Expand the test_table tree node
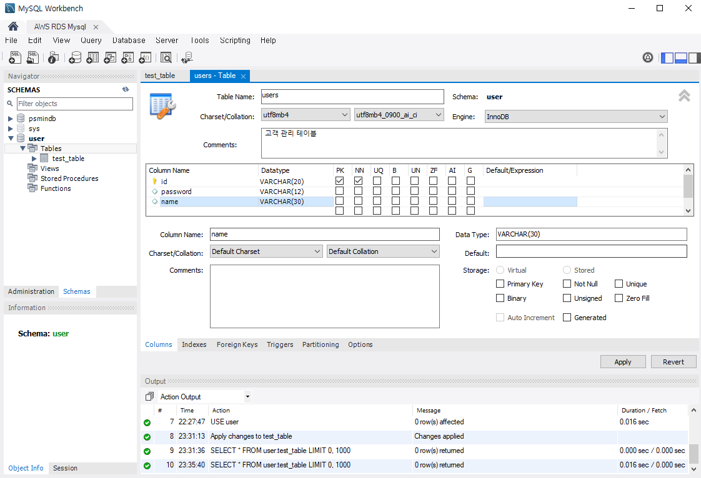Viewport: 701px width, 478px height. pos(34,159)
